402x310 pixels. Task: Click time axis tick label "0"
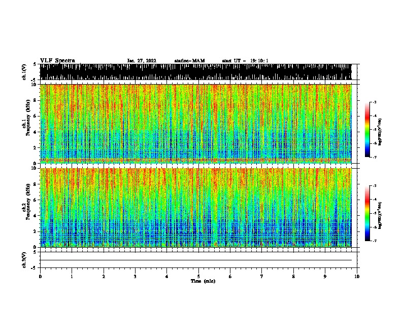[x=40, y=277]
